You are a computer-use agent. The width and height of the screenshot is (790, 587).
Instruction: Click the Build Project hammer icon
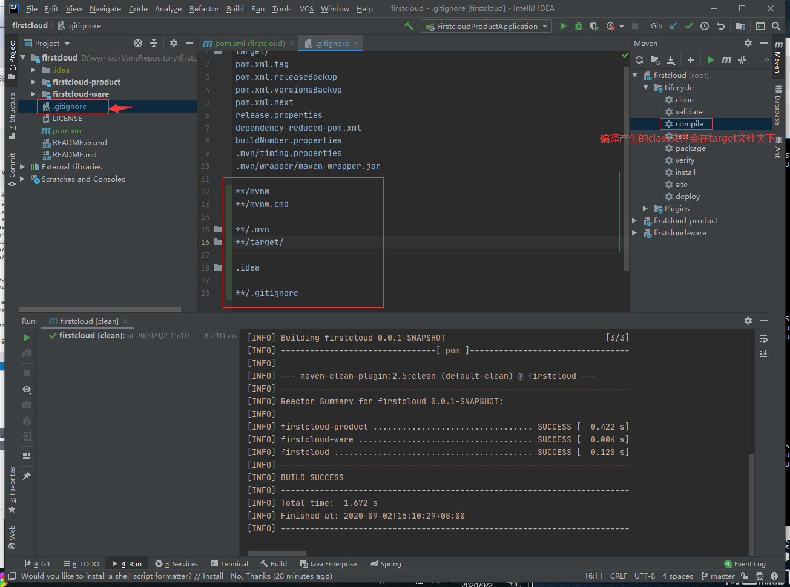click(409, 26)
